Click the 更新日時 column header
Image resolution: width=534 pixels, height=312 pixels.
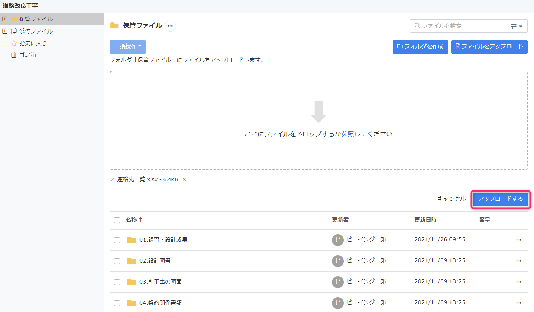425,220
